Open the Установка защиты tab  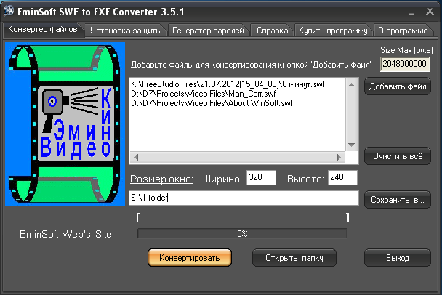[126, 31]
